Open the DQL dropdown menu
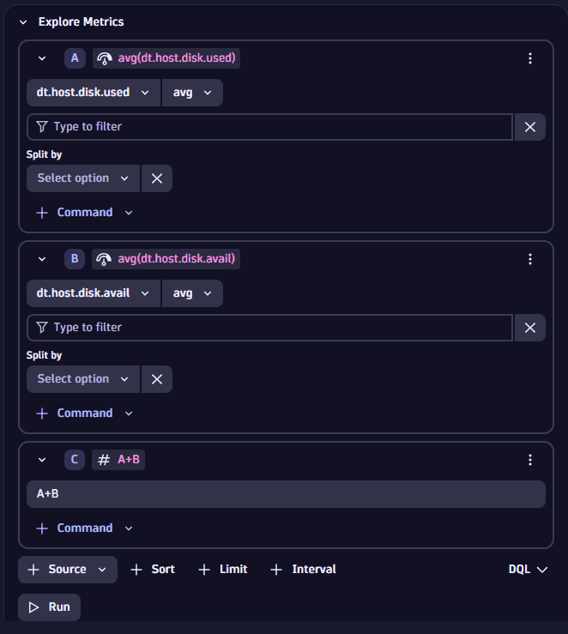The height and width of the screenshot is (634, 568). coord(528,570)
